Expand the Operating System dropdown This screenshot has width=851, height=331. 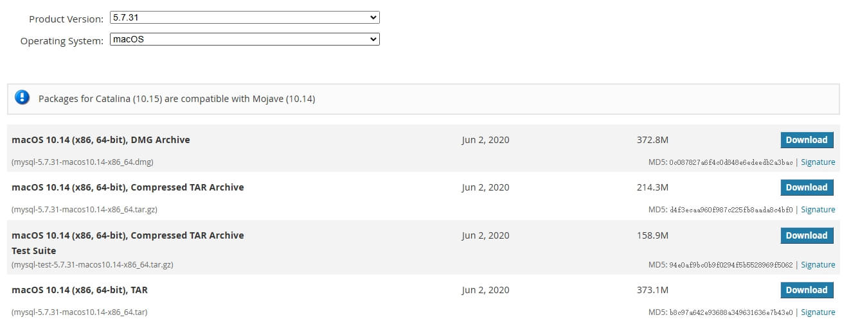point(244,40)
